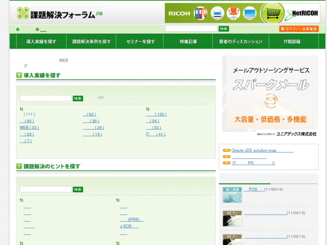
Task: Click the WEB (33) category link
Action: point(29,128)
